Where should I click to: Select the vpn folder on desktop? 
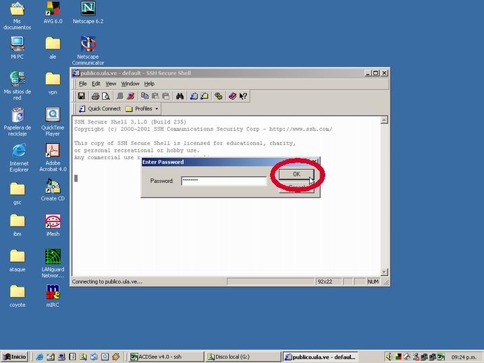(x=53, y=83)
